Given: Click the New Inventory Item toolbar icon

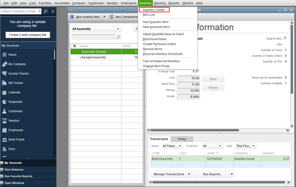Looking at the screenshot, I should [72, 17].
